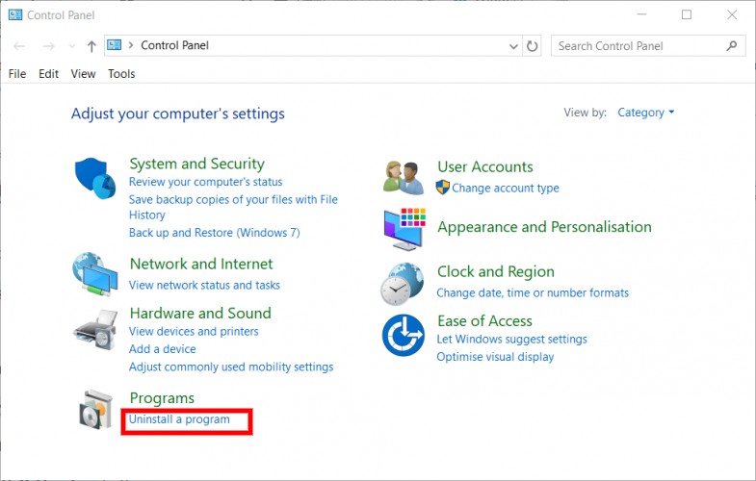Click Optimise visual display link

(495, 357)
